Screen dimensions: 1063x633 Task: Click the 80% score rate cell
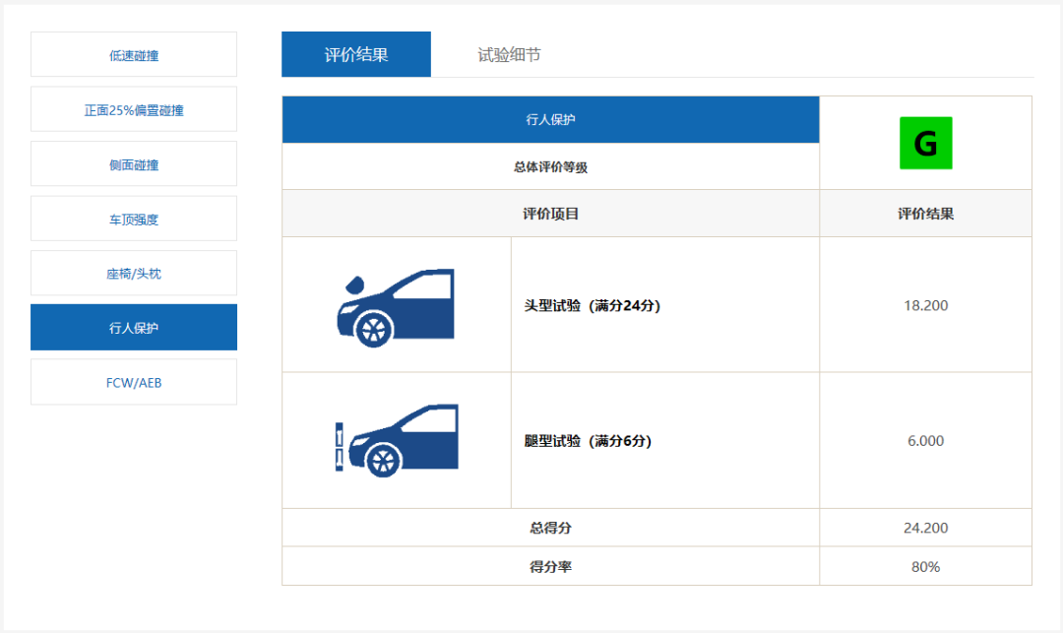(x=925, y=567)
